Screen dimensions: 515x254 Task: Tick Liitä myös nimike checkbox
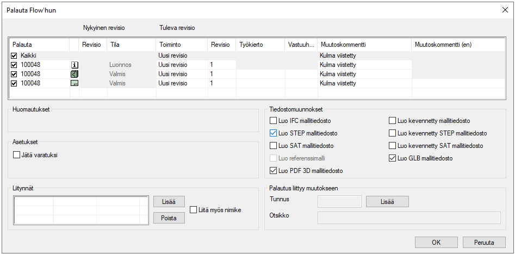click(x=194, y=210)
